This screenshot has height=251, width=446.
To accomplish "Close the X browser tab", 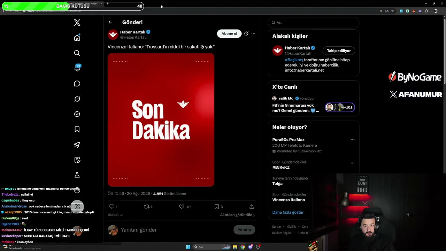I will [101, 3].
